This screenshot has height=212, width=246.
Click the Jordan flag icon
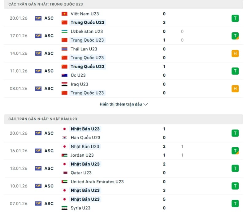(64, 155)
